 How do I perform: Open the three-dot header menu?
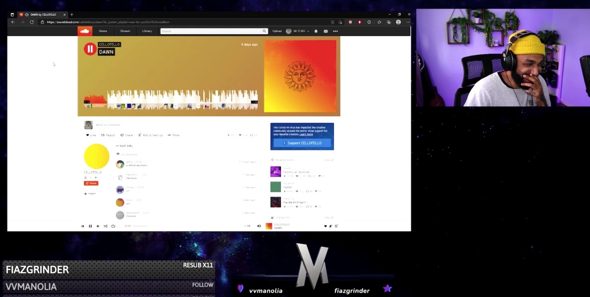336,31
